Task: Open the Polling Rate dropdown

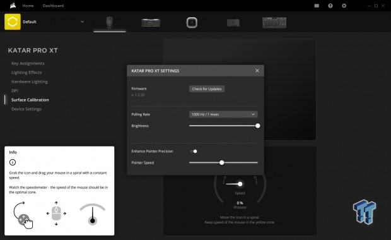Action: click(x=223, y=114)
